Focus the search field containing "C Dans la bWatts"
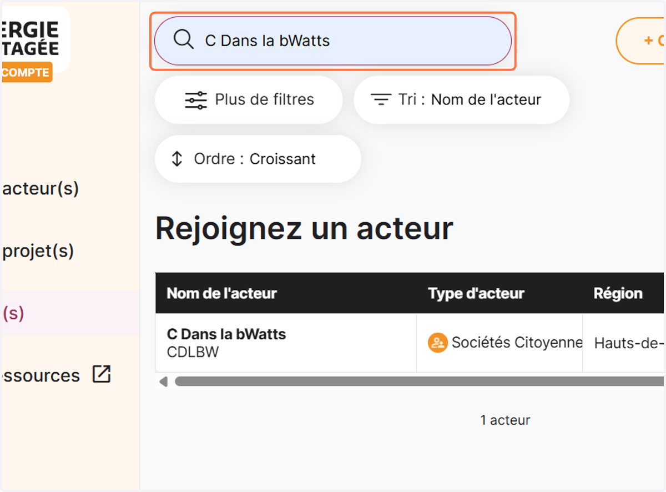The width and height of the screenshot is (666, 492). point(333,41)
